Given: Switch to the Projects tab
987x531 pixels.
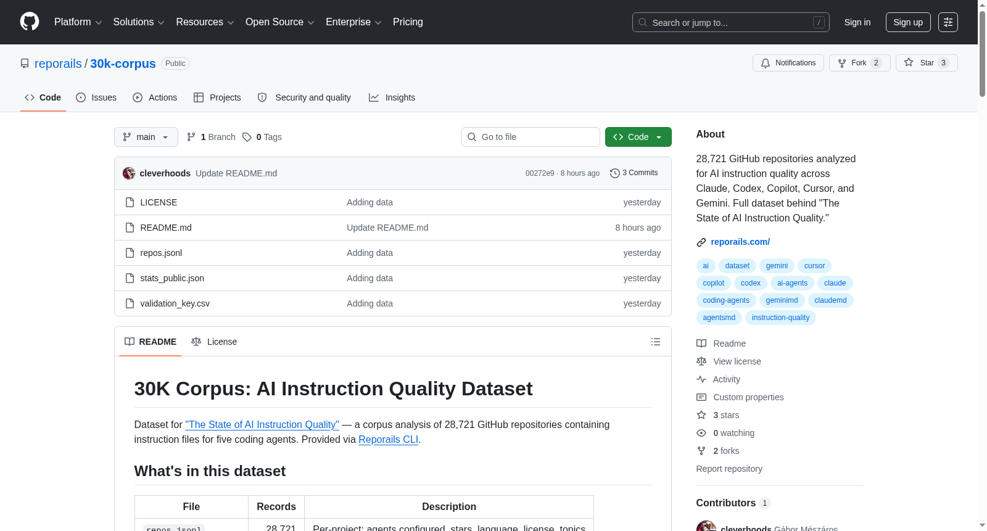Looking at the screenshot, I should pos(217,97).
